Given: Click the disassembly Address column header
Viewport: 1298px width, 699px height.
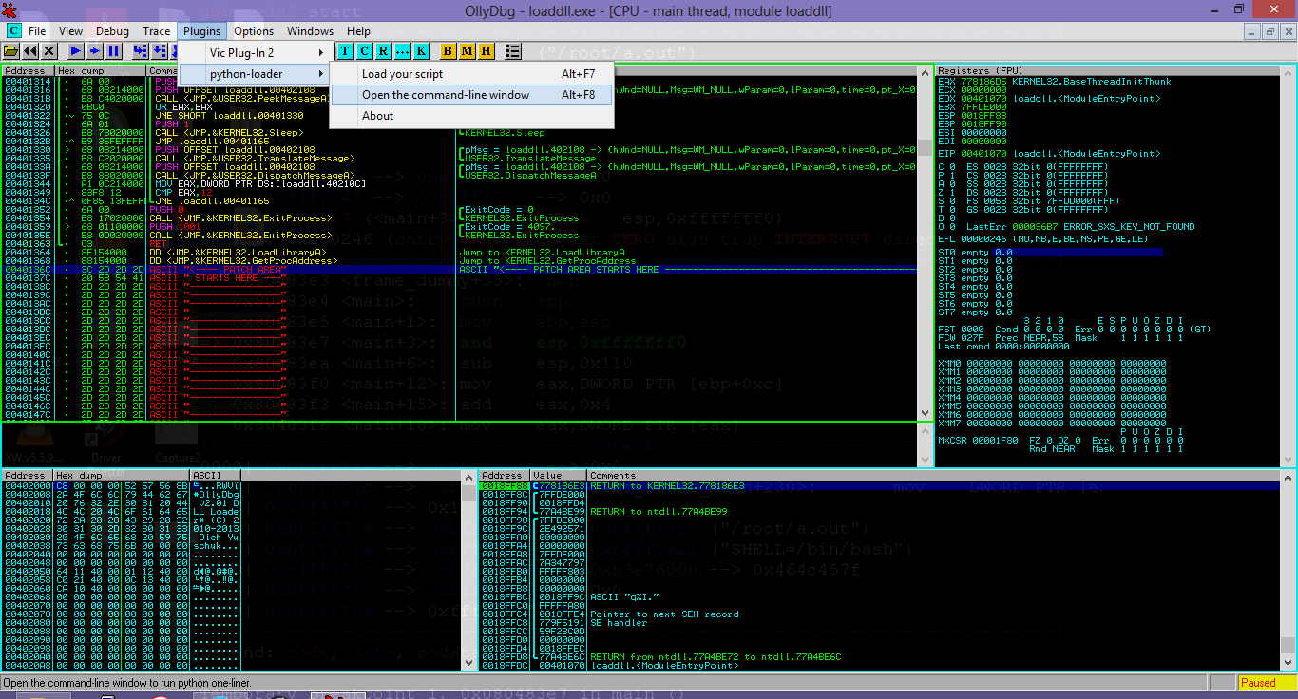Looking at the screenshot, I should tap(28, 71).
